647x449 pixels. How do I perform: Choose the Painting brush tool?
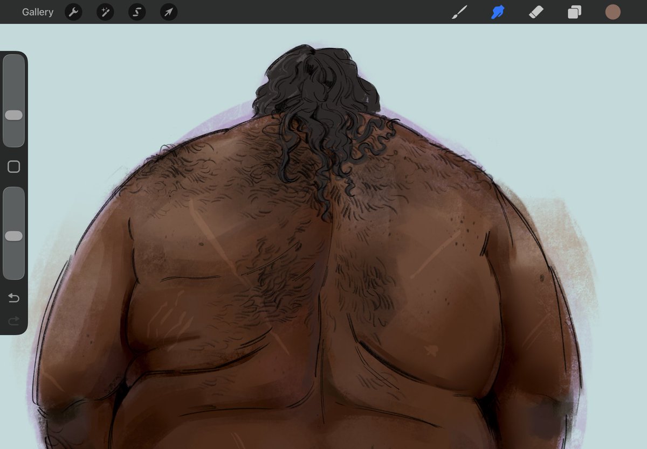pyautogui.click(x=459, y=12)
